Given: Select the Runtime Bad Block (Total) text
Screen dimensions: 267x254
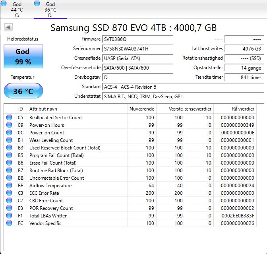Looking at the screenshot, I should (x=56, y=171).
